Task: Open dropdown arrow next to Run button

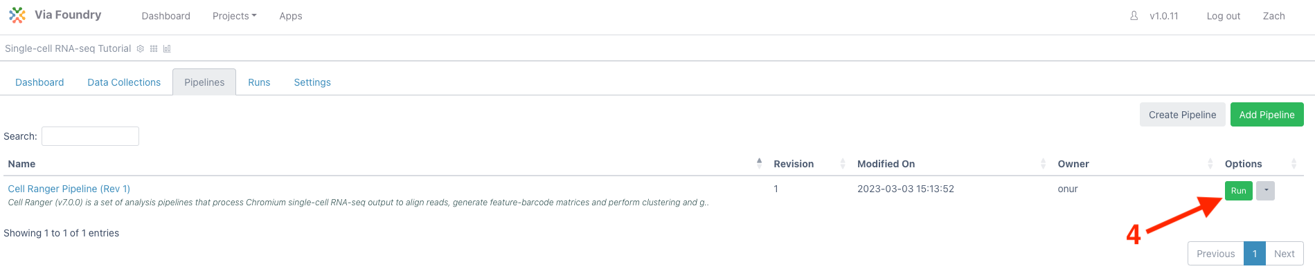Action: [1266, 190]
